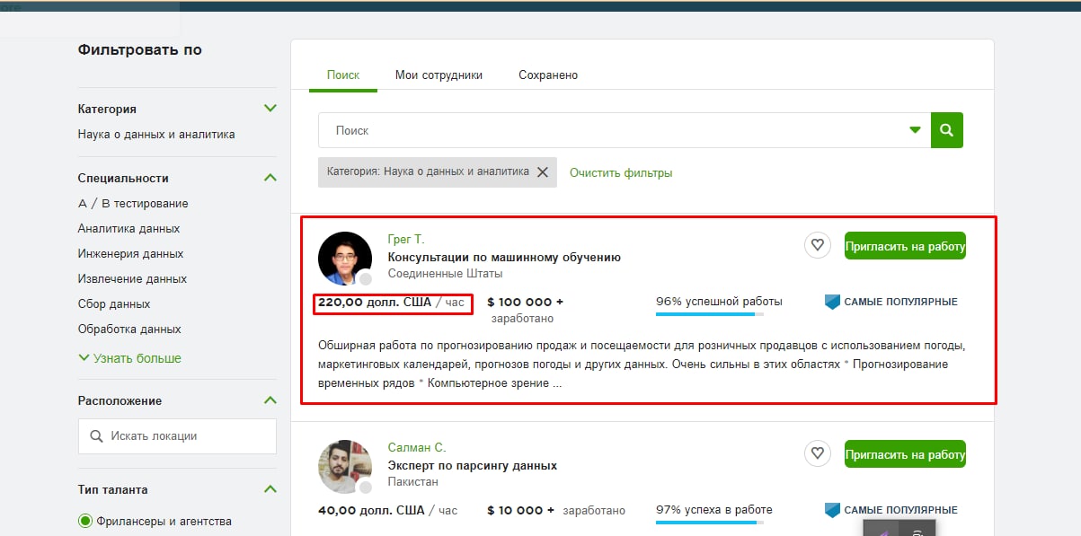The image size is (1081, 536).
Task: Click $ 10 000 + заработано amount
Action: tap(556, 510)
